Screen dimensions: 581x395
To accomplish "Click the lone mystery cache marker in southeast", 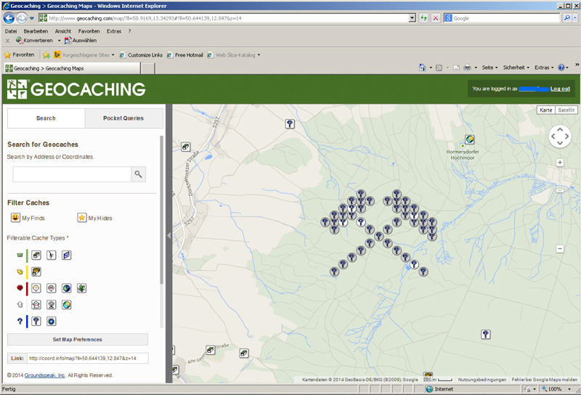I will [486, 335].
